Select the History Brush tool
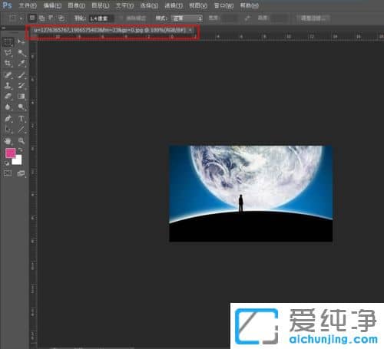 point(22,86)
